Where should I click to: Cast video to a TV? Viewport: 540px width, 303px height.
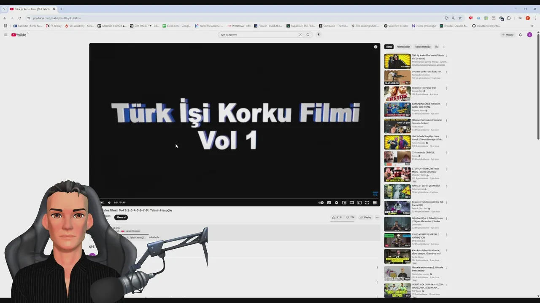359,202
